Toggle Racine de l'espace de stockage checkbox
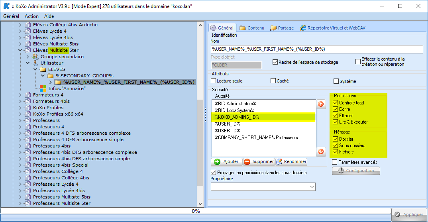 click(275, 62)
